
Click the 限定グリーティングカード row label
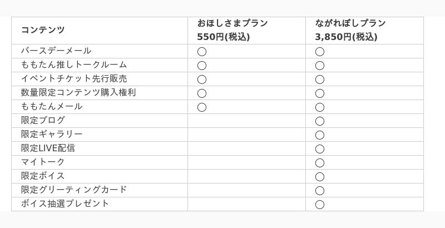pyautogui.click(x=74, y=190)
